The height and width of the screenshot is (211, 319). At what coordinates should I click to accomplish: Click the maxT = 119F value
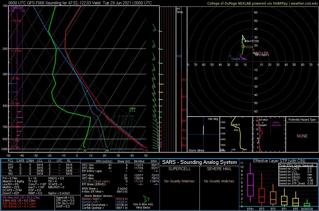36,187
